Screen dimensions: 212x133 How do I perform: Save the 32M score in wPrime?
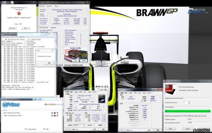coord(55,113)
